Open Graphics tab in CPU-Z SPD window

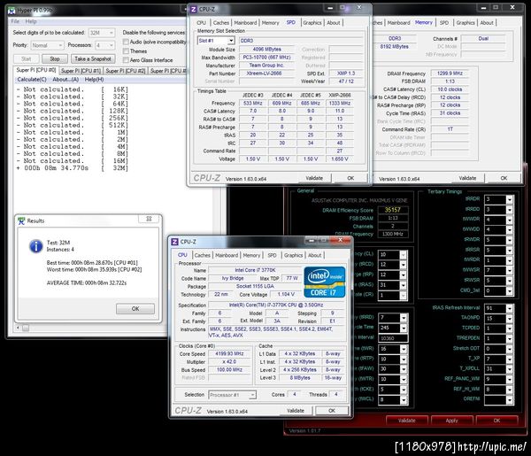click(312, 23)
